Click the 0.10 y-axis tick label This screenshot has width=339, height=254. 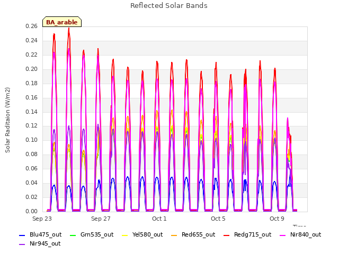click(x=31, y=140)
